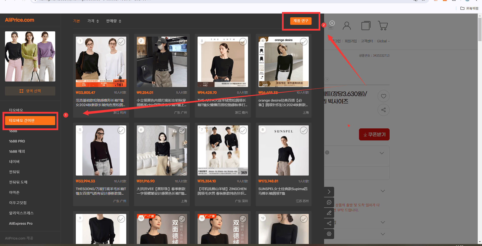Open the gear settings icon in side toolbar
Screen dimensions: 482x246
point(329,234)
